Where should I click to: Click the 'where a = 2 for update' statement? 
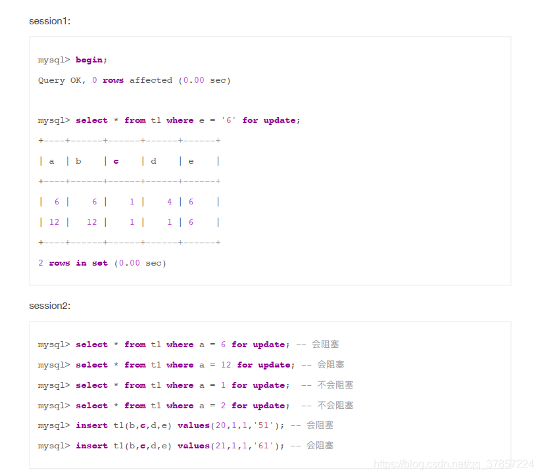pyautogui.click(x=164, y=406)
